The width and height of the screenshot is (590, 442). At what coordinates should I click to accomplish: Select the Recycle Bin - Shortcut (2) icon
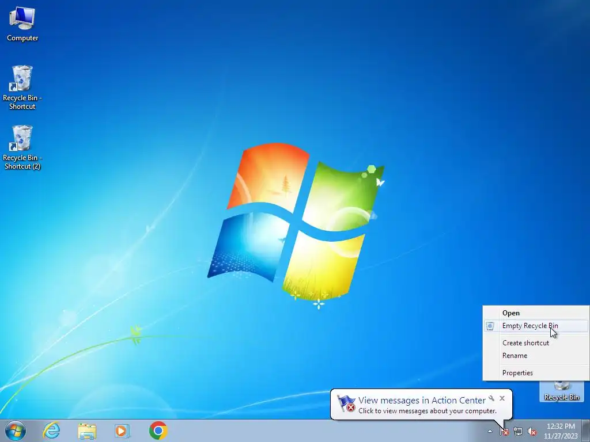22,147
